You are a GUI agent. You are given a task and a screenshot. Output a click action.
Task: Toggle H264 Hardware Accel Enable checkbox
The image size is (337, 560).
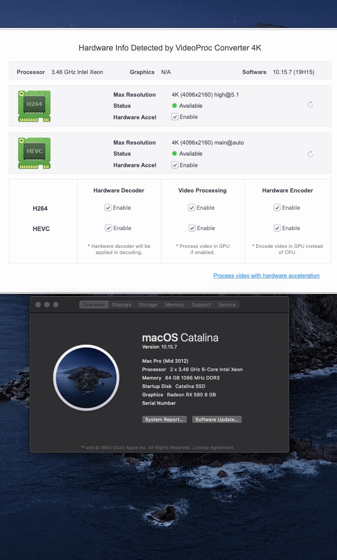175,117
